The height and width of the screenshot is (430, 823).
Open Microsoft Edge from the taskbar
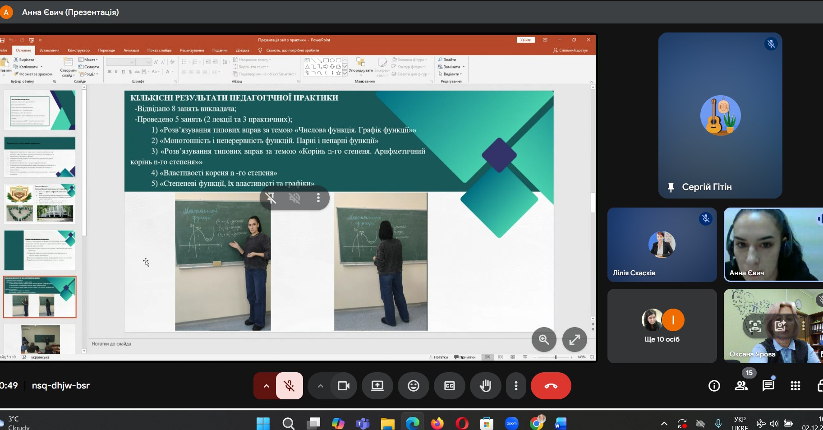tap(412, 423)
